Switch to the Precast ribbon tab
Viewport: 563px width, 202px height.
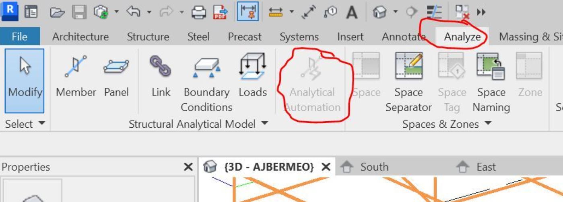point(245,37)
